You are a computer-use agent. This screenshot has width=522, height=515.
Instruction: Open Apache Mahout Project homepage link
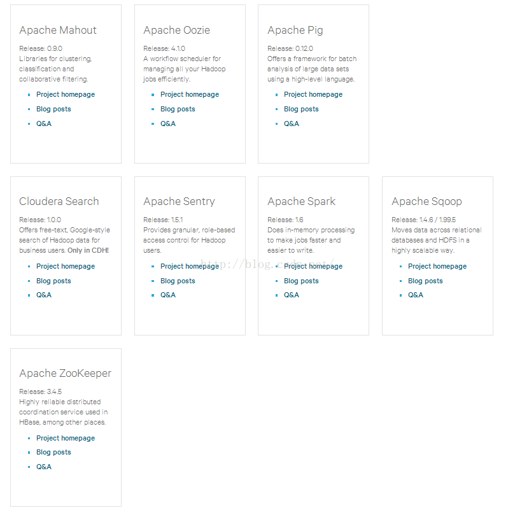click(66, 95)
